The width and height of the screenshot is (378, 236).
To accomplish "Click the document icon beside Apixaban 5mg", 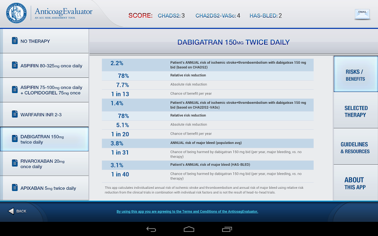I will click(15, 187).
